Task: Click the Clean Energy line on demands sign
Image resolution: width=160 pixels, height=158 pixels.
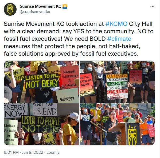Action: click(118, 91)
